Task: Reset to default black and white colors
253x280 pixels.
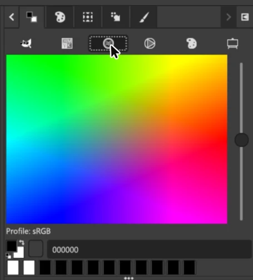Action: point(8,256)
